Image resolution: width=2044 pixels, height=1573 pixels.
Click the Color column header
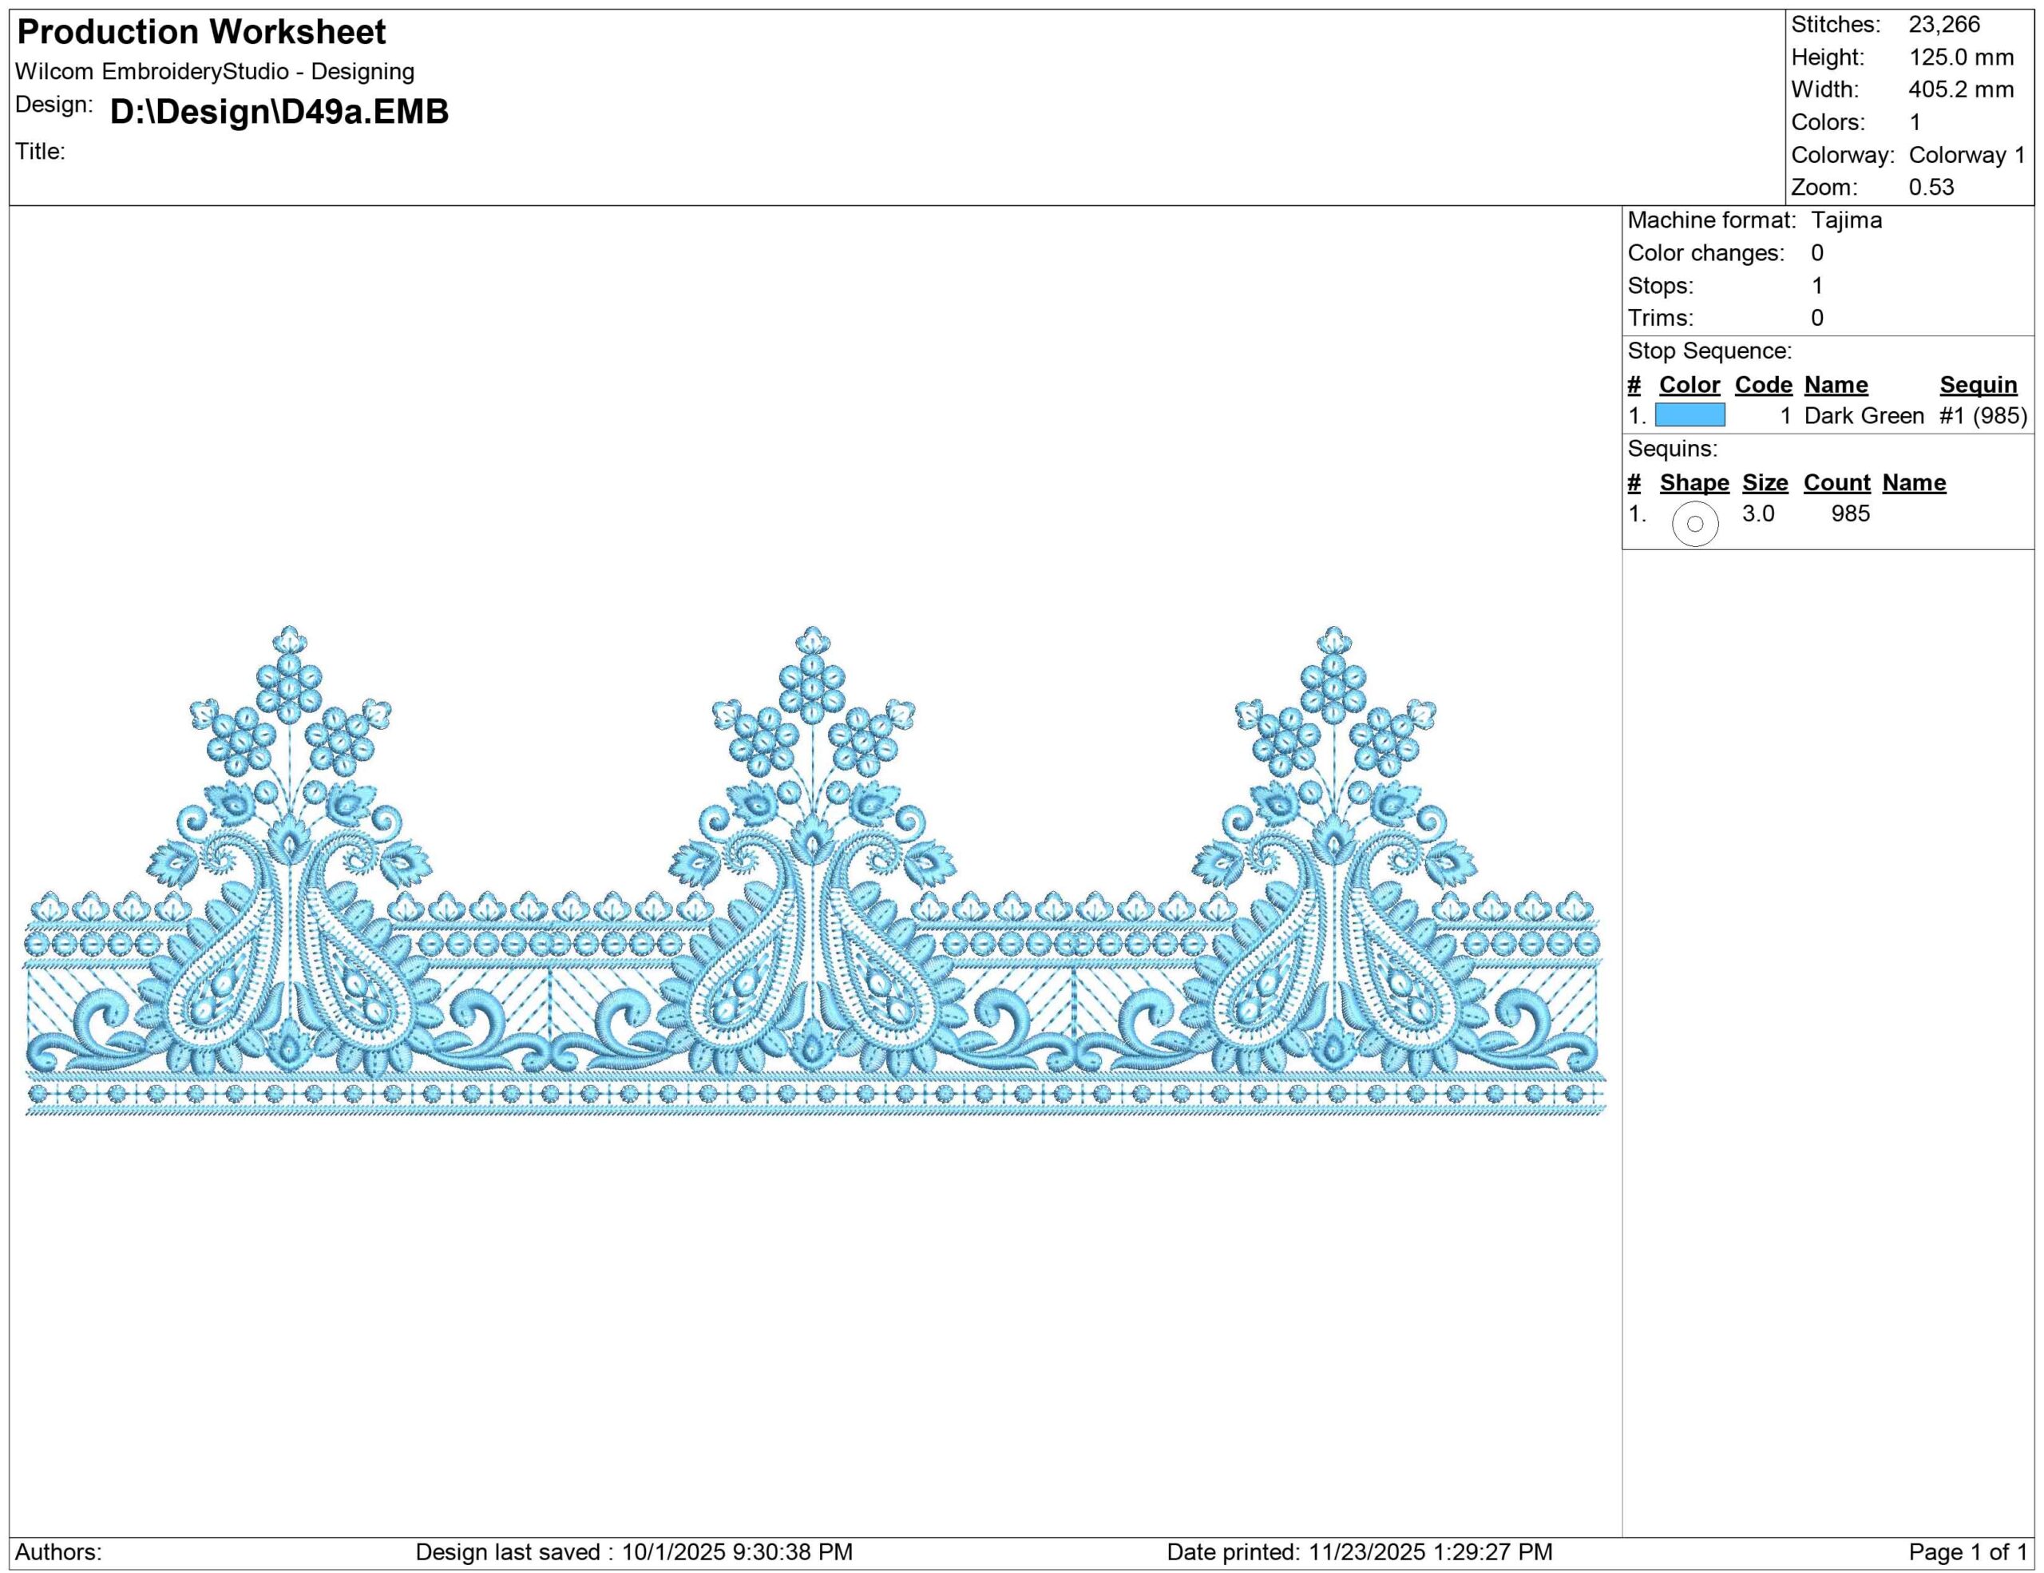[1689, 385]
